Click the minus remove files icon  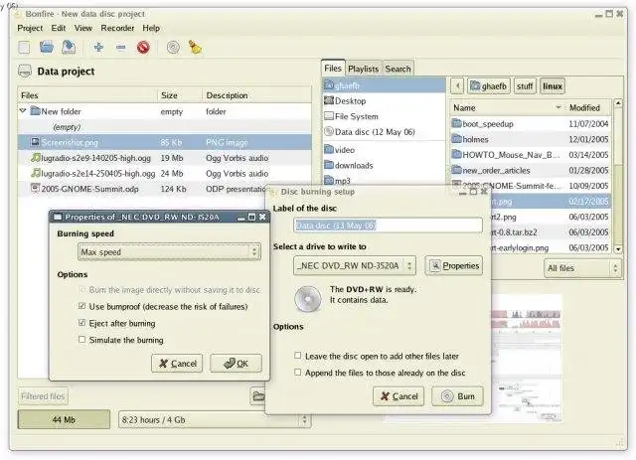point(120,48)
